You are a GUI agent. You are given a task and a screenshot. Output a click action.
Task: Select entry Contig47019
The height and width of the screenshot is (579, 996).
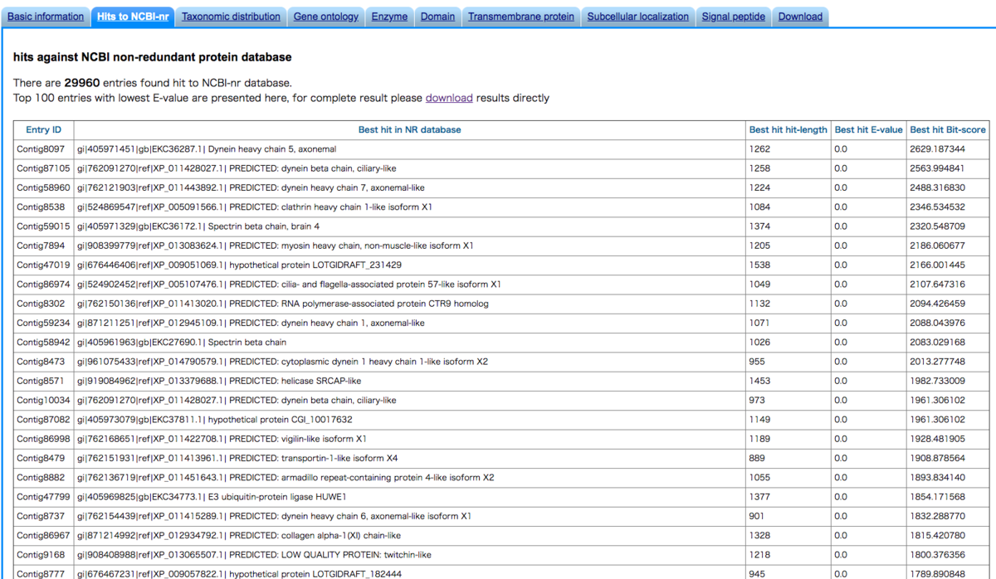tap(43, 265)
